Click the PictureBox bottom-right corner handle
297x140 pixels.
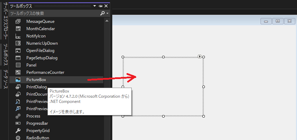coord(204,116)
